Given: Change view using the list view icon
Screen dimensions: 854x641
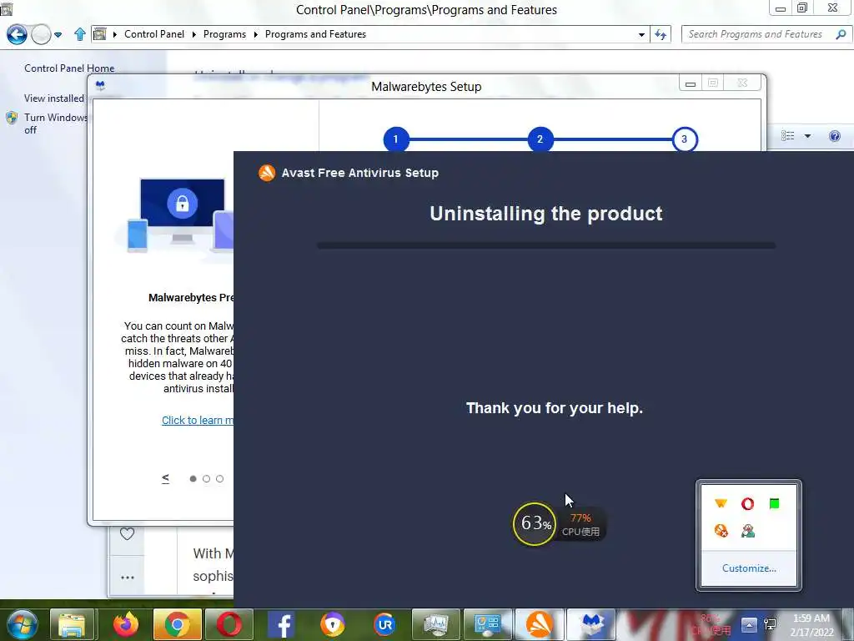Looking at the screenshot, I should click(x=787, y=136).
